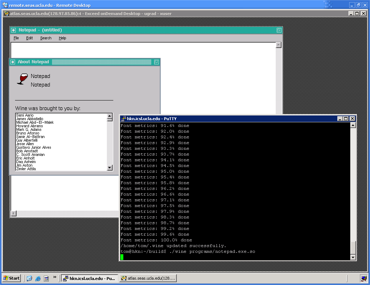Close the PuTTY window
This screenshot has height=285, width=370.
tap(352, 119)
